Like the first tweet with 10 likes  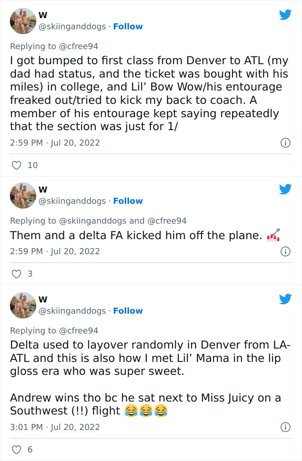(16, 165)
